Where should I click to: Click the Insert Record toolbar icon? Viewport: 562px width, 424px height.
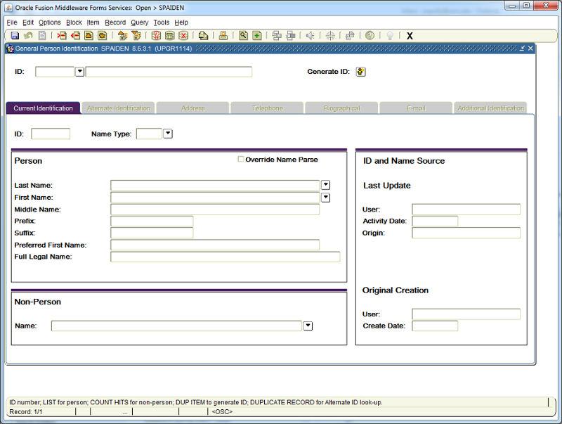pyautogui.click(x=62, y=36)
